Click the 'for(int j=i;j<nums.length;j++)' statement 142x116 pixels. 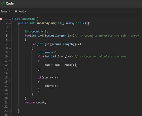[x=56, y=44]
